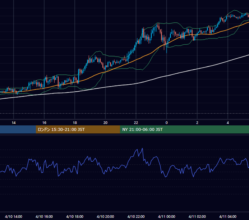
Task: Click the price chart hour label 22
Action: (136, 123)
